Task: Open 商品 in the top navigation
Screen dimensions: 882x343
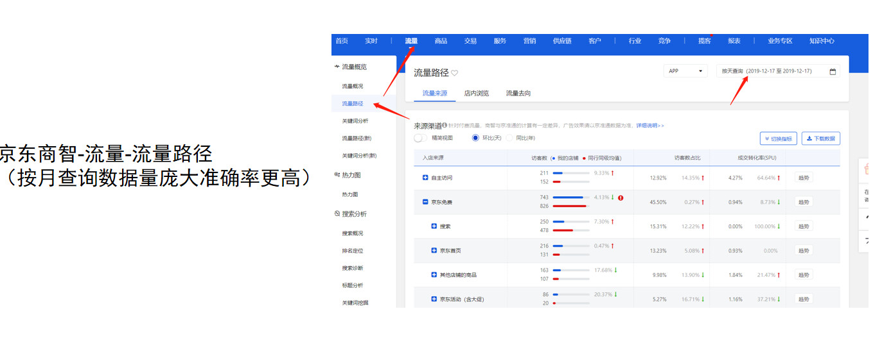Action: click(441, 41)
